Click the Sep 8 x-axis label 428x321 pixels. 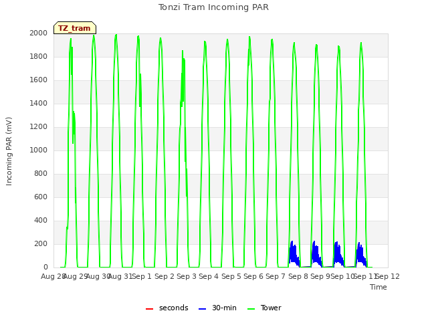298,276
